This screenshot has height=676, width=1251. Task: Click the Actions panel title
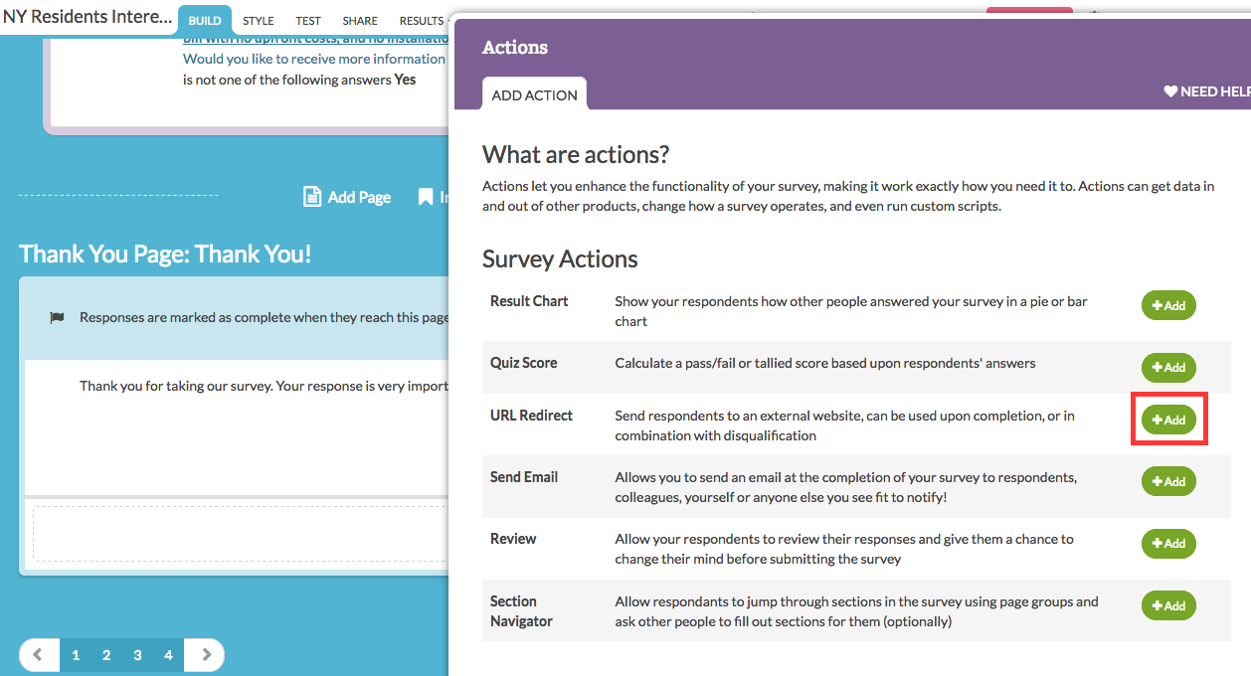pyautogui.click(x=515, y=48)
